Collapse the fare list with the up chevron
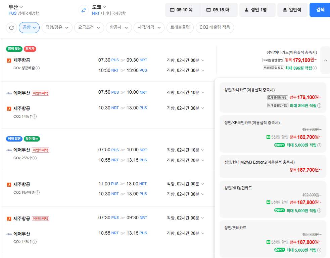 (325, 61)
